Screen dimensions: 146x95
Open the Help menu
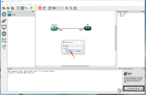point(40,4)
